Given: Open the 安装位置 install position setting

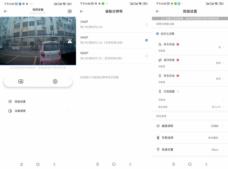Looking at the screenshot, I should point(190,149).
